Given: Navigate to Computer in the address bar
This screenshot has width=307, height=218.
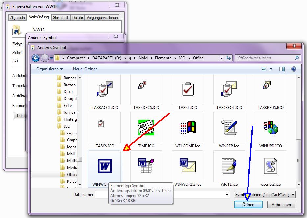Looking at the screenshot, I should 76,58.
